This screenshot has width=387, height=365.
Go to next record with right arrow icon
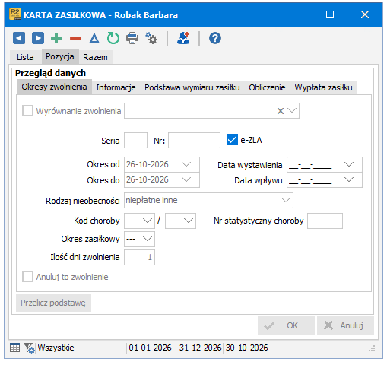click(38, 38)
